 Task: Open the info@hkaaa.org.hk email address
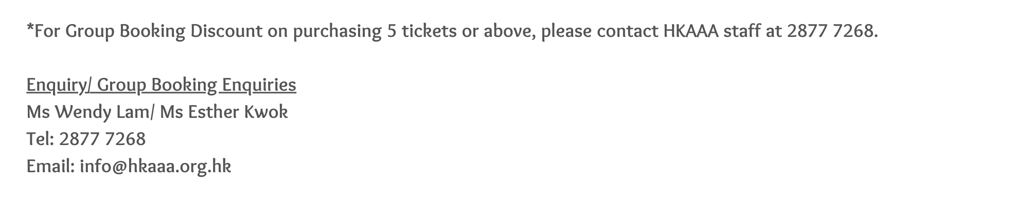pyautogui.click(x=155, y=166)
